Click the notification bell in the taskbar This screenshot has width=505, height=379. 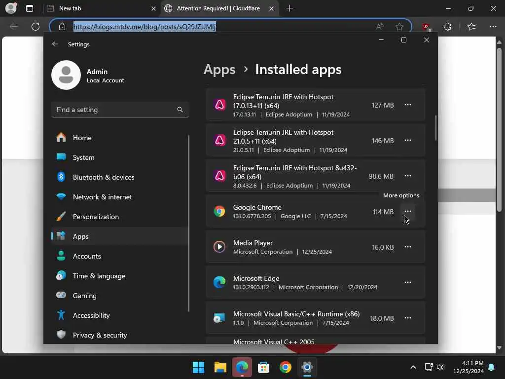(492, 367)
